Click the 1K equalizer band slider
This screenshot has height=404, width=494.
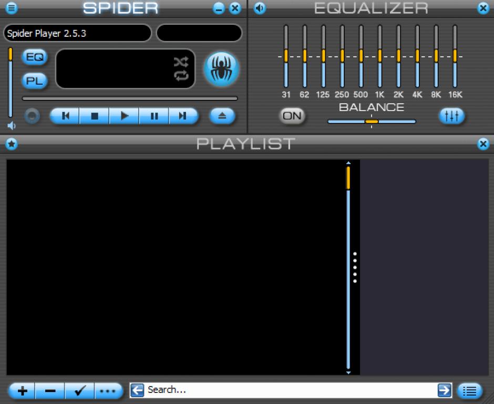tap(379, 56)
